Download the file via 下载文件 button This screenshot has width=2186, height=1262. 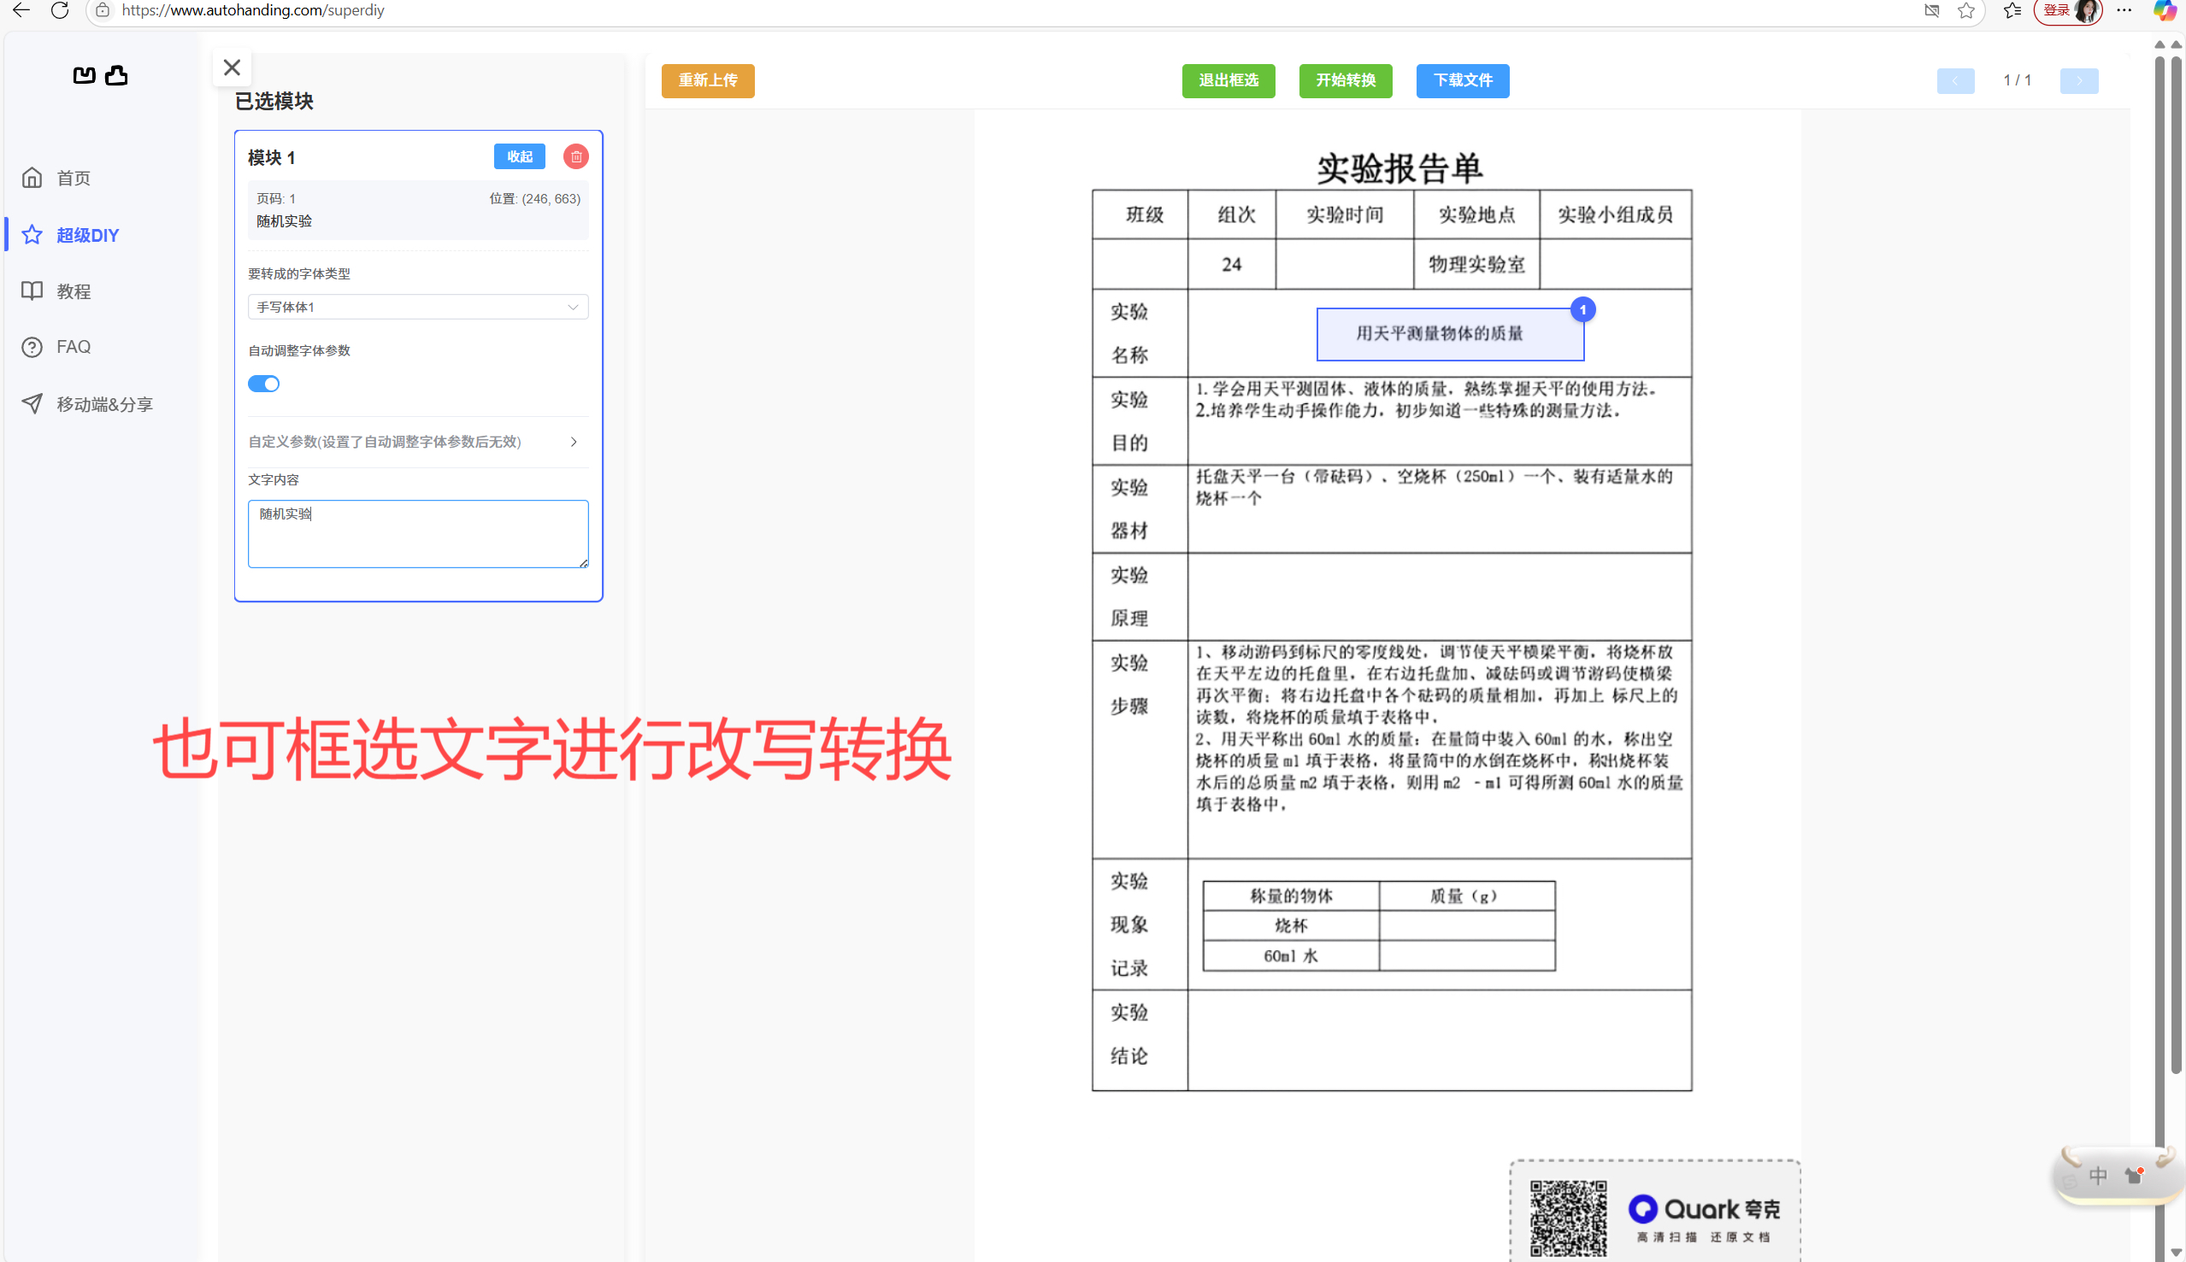click(x=1462, y=80)
